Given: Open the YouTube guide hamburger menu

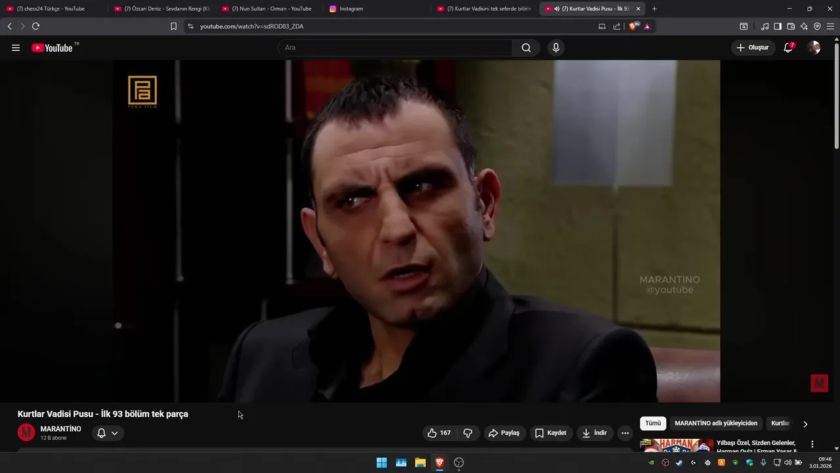Looking at the screenshot, I should (x=16, y=48).
